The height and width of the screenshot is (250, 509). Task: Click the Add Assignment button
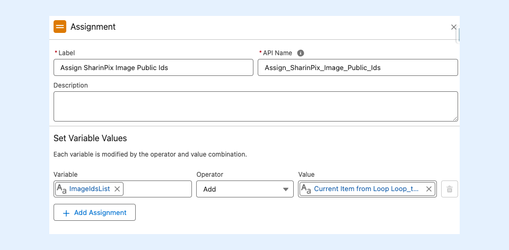tap(94, 212)
